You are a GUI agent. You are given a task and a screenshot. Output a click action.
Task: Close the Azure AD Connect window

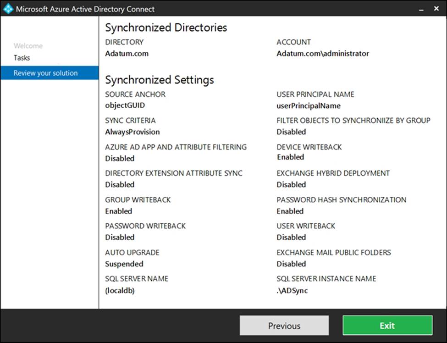click(436, 9)
